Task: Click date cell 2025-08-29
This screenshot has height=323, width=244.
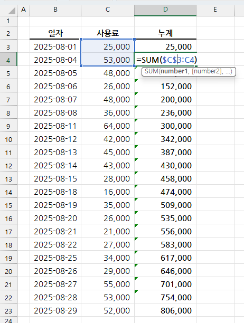Action: point(55,310)
